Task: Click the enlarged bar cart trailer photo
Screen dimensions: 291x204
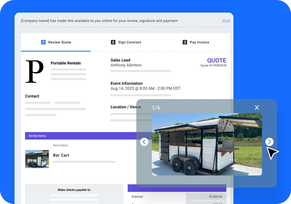Action: tap(207, 144)
